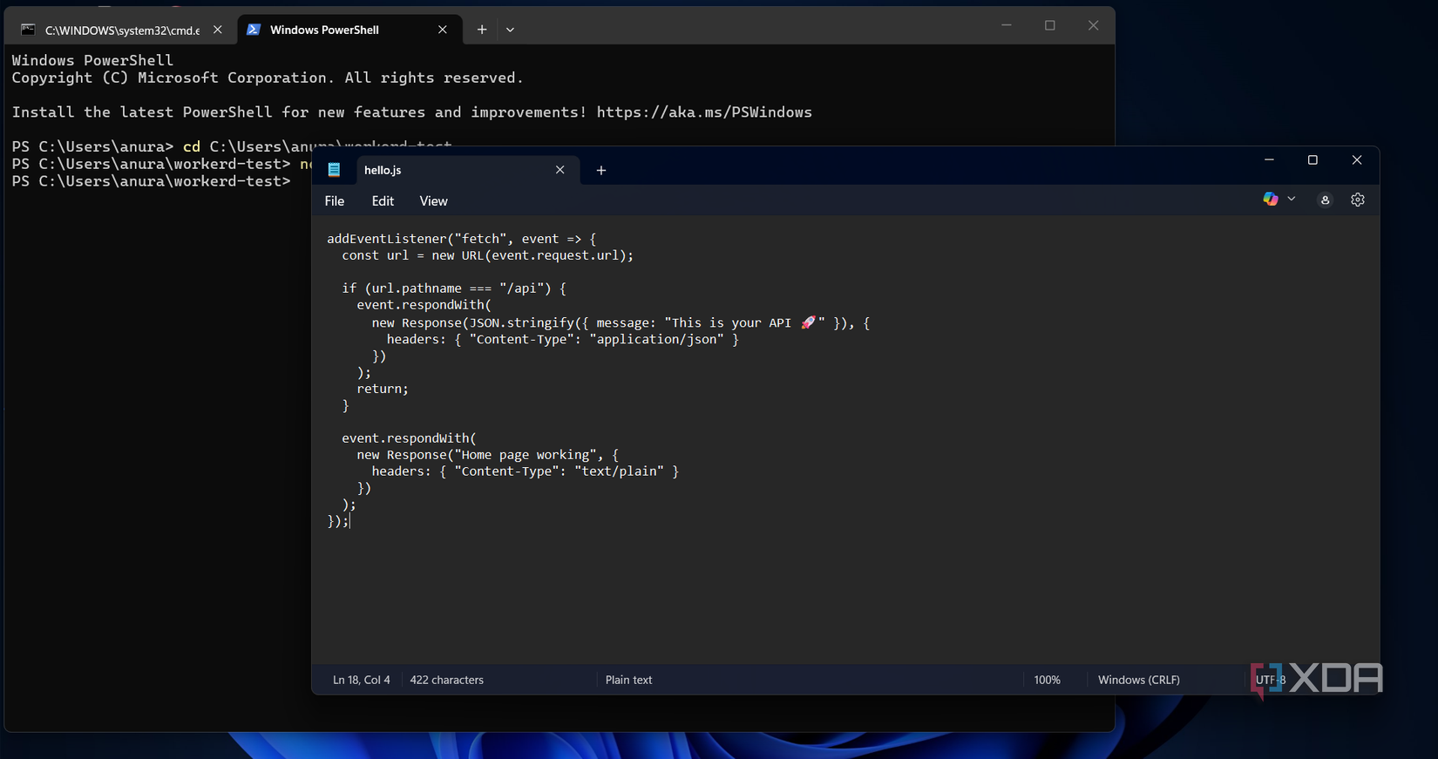Click the 422 characters count in status bar
Image resolution: width=1438 pixels, height=759 pixels.
pyautogui.click(x=446, y=680)
